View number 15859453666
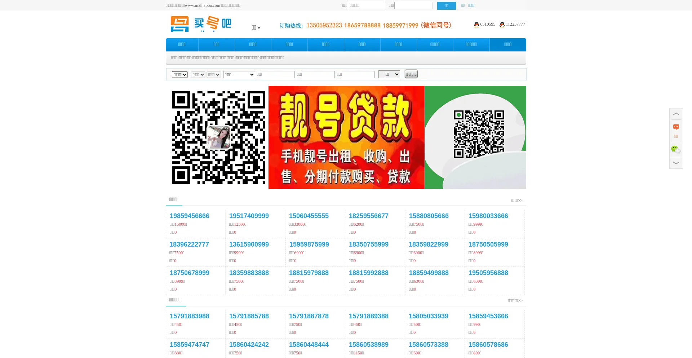Viewport: 692px width, 358px height. tap(488, 316)
